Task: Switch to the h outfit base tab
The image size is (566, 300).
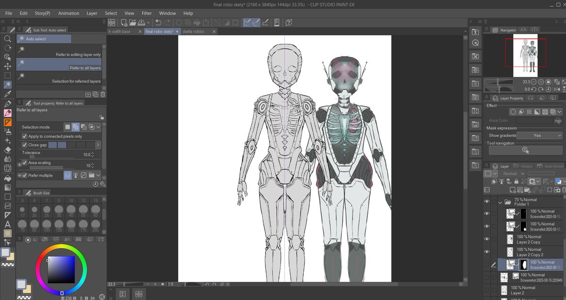Action: click(120, 32)
